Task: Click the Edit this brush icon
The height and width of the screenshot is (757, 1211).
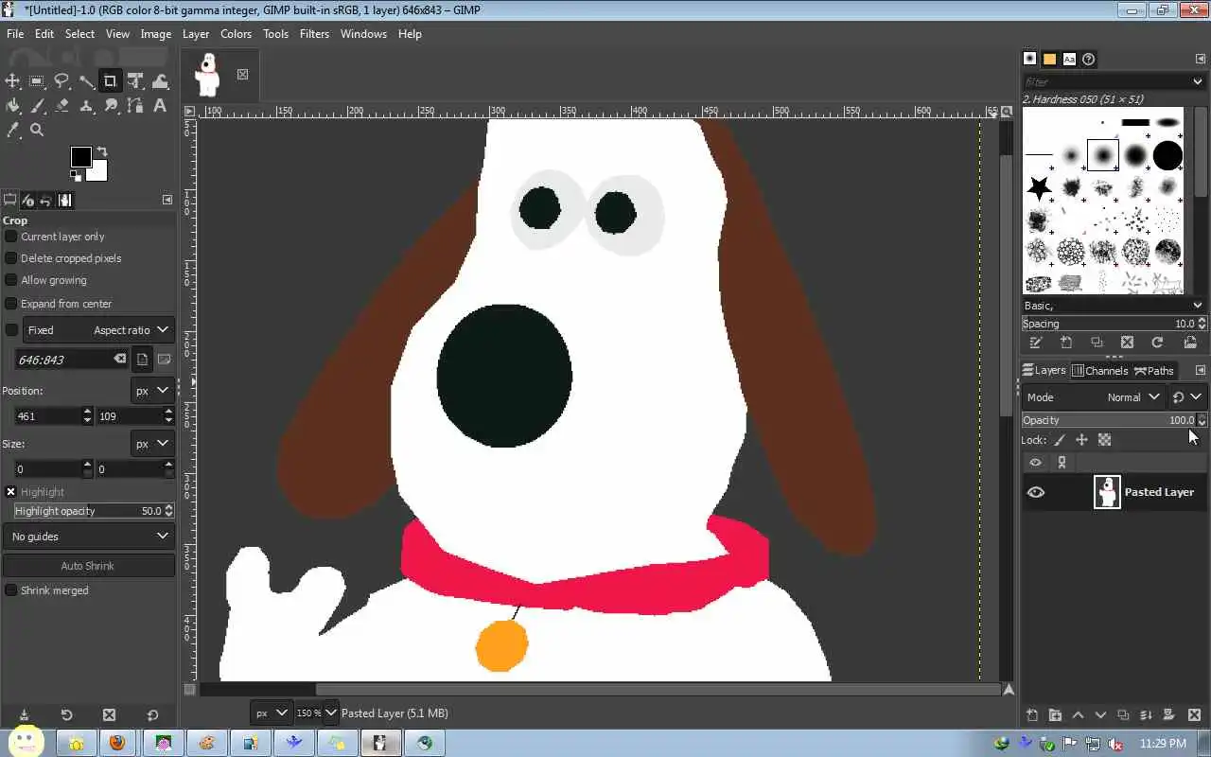Action: tap(1036, 343)
